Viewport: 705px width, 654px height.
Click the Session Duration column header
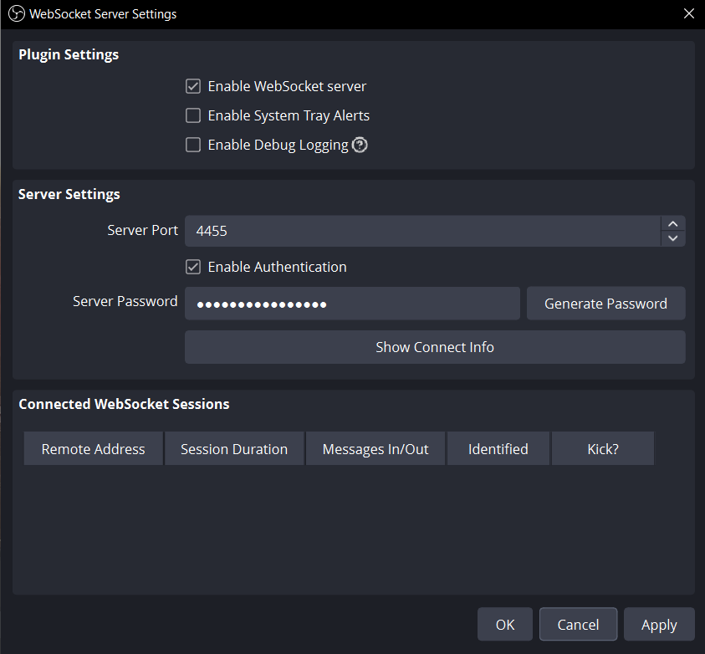pos(234,449)
